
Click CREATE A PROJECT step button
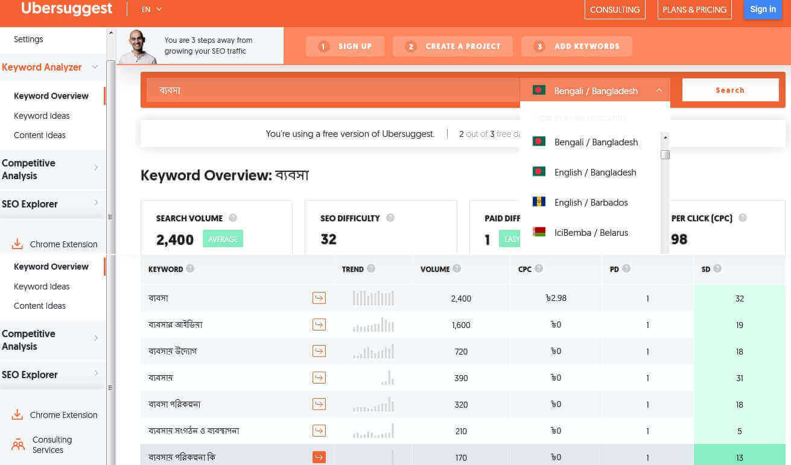pyautogui.click(x=453, y=46)
